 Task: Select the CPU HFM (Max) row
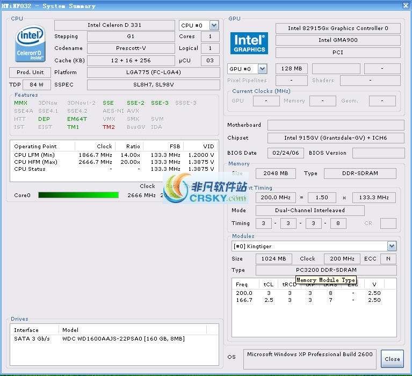tap(114, 162)
